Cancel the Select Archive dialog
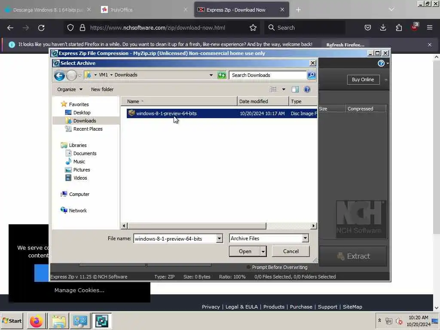The width and height of the screenshot is (440, 330). pyautogui.click(x=291, y=251)
